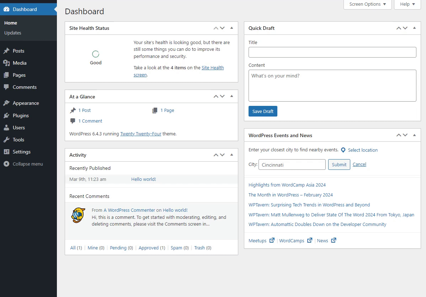Focus the Quick Draft Title field
426x297 pixels.
[x=332, y=52]
